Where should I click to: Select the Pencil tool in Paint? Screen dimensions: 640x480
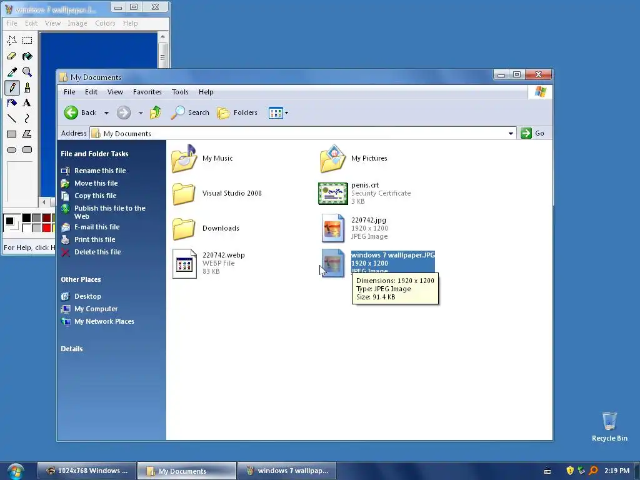[12, 87]
